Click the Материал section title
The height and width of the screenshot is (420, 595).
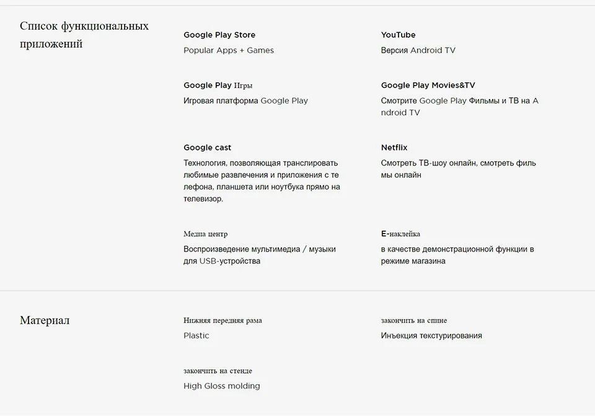(x=45, y=320)
